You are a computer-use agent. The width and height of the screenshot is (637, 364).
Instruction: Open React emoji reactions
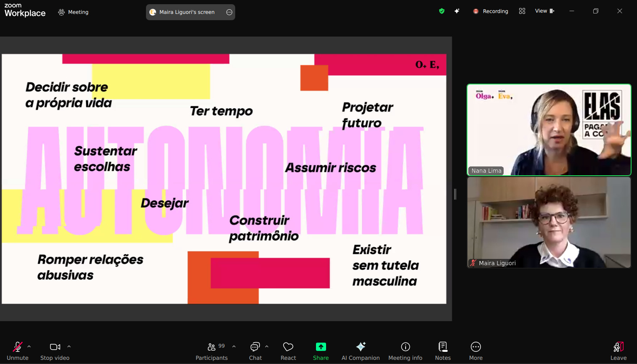tap(288, 351)
